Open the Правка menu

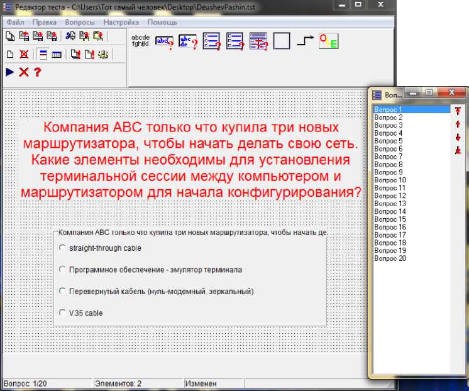point(44,23)
